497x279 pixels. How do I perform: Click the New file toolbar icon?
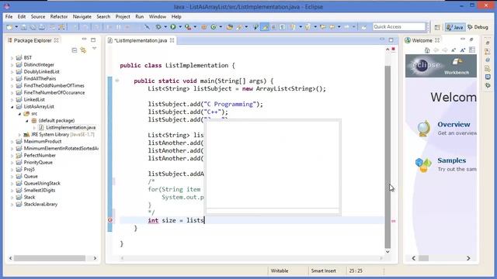[10, 27]
